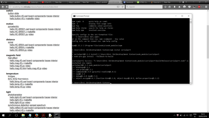Open Adobe Acrobat from the taskbar
The height and width of the screenshot is (118, 209).
43,115
